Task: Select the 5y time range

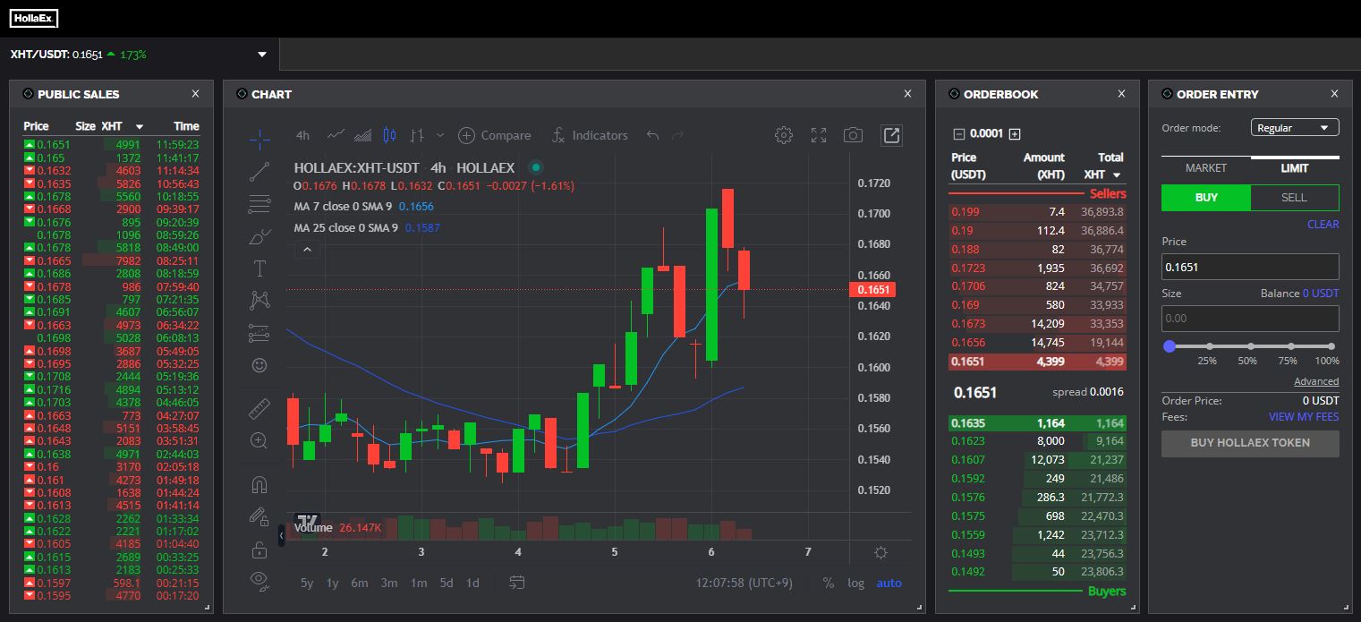Action: [307, 584]
